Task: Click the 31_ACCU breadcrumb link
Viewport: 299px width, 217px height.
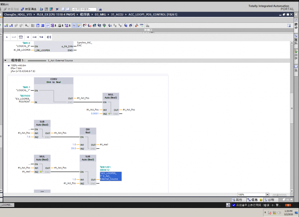Action: point(117,14)
